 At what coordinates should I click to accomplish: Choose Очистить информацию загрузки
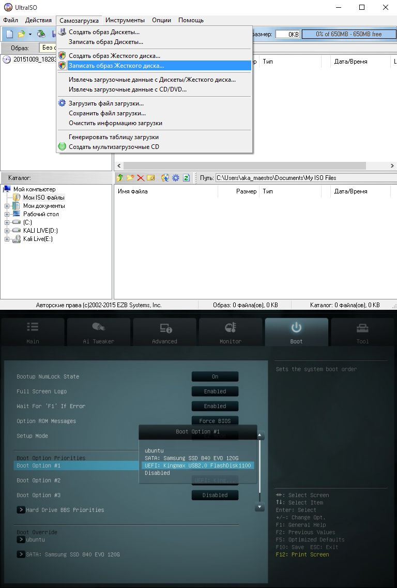155,123
